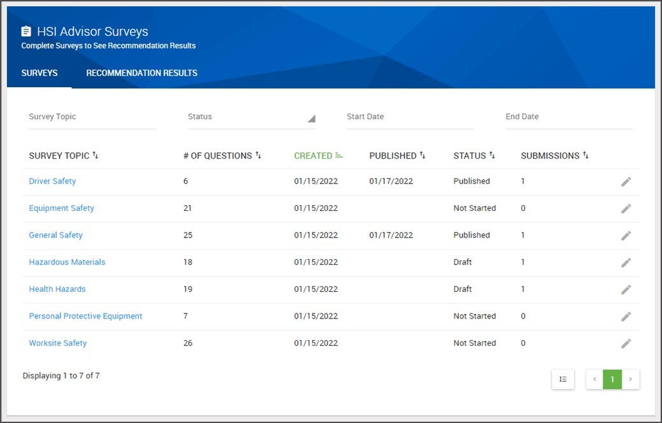Screen dimensions: 662x423
Task: Sort by Published column
Action: pyautogui.click(x=398, y=156)
